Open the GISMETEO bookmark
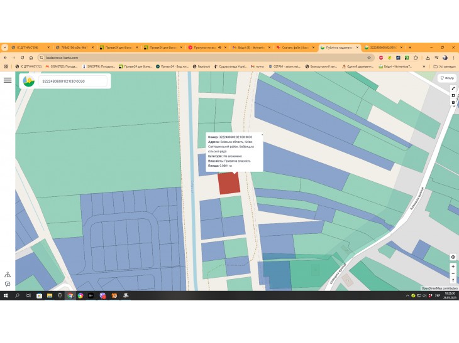This screenshot has width=459, height=343. click(x=61, y=66)
